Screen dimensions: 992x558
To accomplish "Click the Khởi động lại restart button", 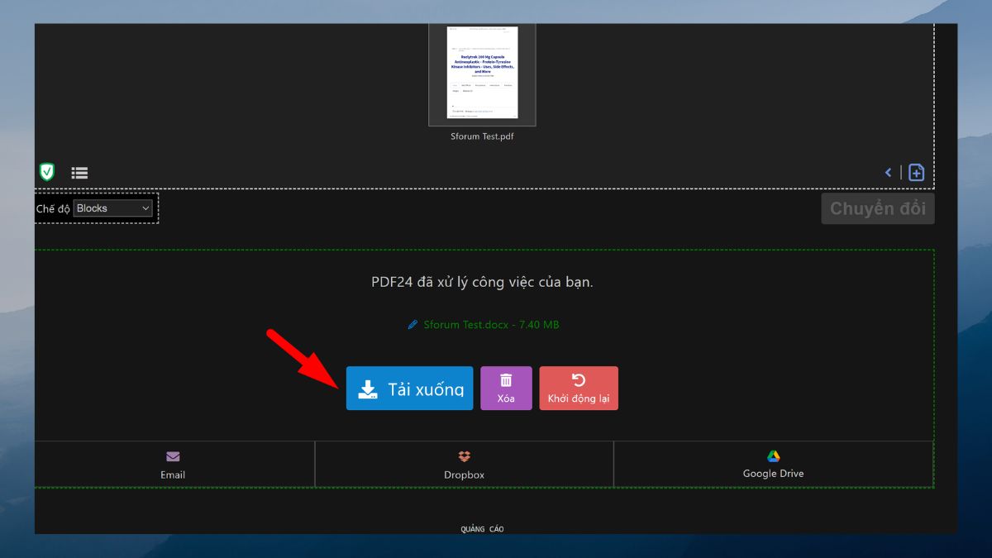I will [579, 389].
